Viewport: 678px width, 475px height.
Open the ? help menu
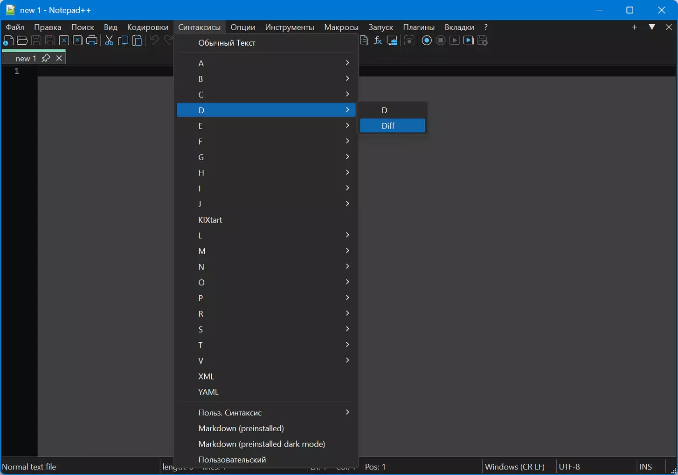486,27
